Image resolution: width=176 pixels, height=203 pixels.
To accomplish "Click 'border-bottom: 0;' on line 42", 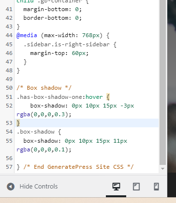I will [x=53, y=18].
